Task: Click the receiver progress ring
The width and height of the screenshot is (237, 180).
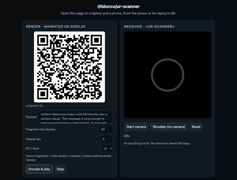Action: [167, 75]
